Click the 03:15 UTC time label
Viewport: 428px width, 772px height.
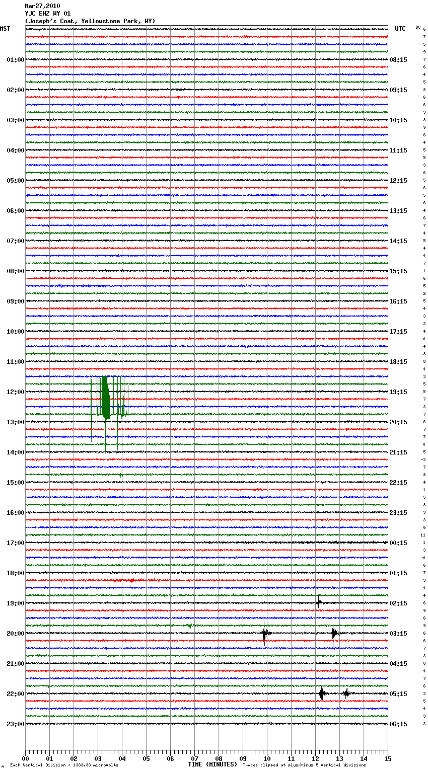pos(398,634)
